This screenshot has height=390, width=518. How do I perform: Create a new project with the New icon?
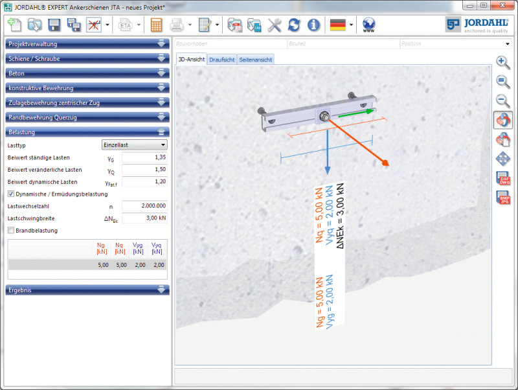click(14, 25)
